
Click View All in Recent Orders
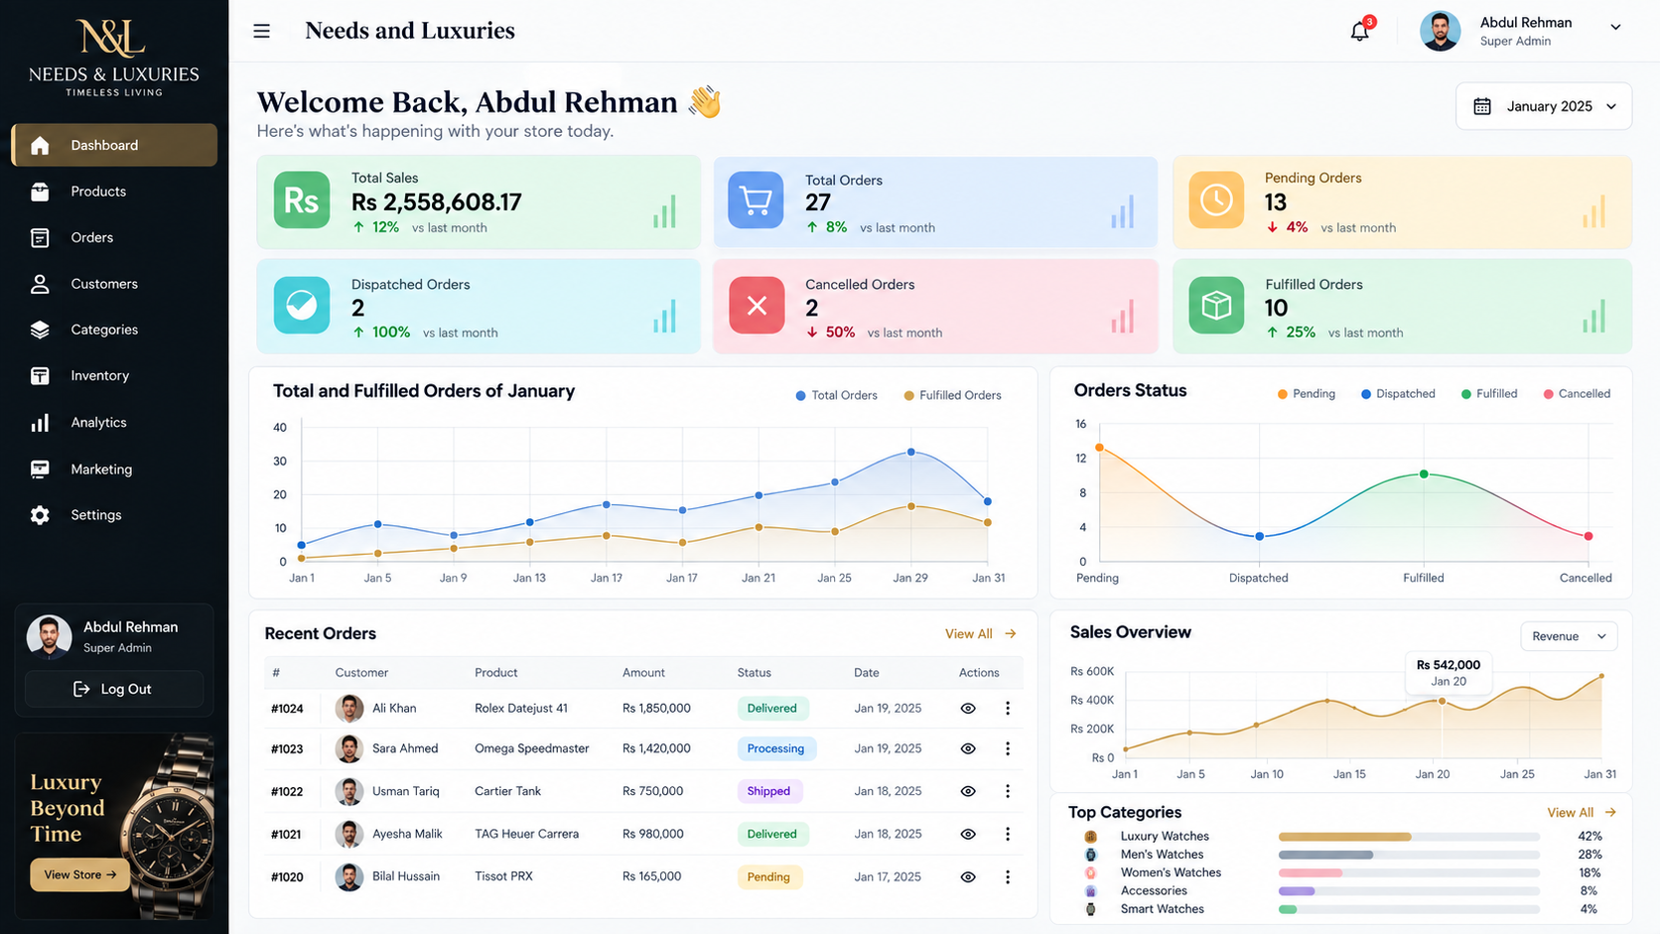980,633
